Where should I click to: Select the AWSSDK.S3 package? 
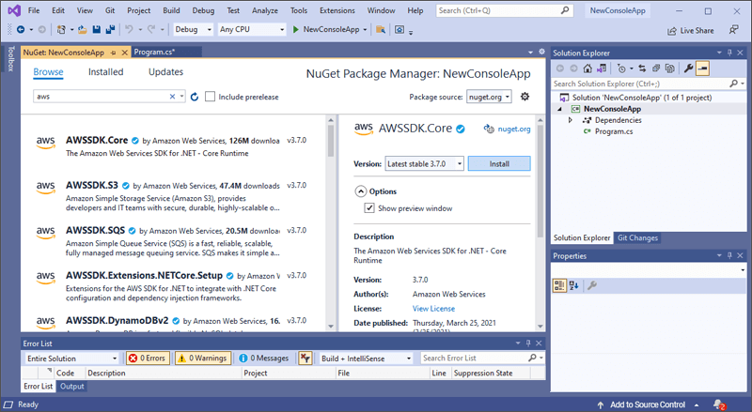point(173,196)
